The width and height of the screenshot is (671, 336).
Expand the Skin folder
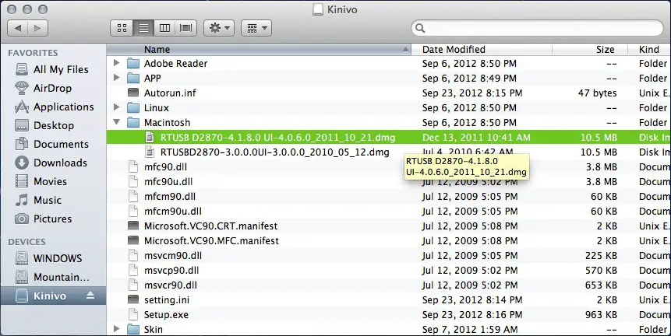pos(116,329)
